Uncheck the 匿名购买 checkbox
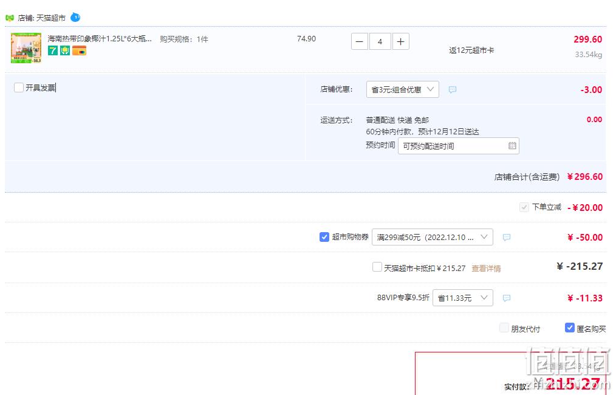This screenshot has width=616, height=395. coord(570,328)
